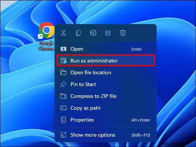
Task: Click the Share icon in context menu
Action: tap(108, 33)
